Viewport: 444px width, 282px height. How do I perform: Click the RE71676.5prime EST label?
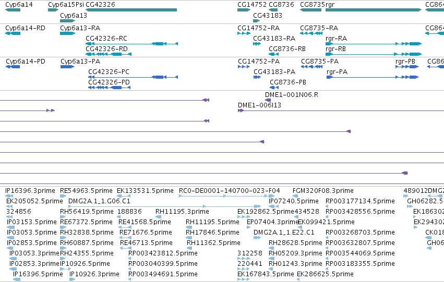pyautogui.click(x=146, y=232)
